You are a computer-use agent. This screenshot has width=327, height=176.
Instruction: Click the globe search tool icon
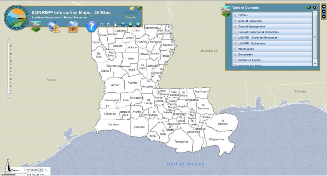tap(53, 26)
